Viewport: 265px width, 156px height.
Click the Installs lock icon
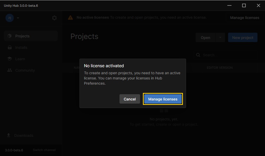pos(10,48)
